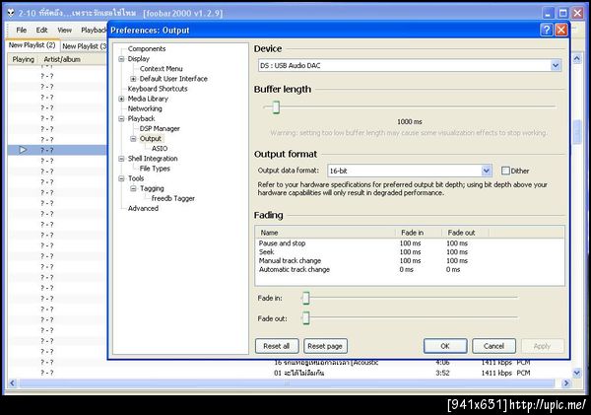Select Automatic track change row
This screenshot has width=591, height=415.
click(410, 269)
